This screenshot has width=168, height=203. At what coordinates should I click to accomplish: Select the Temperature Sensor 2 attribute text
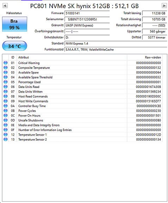(32, 139)
